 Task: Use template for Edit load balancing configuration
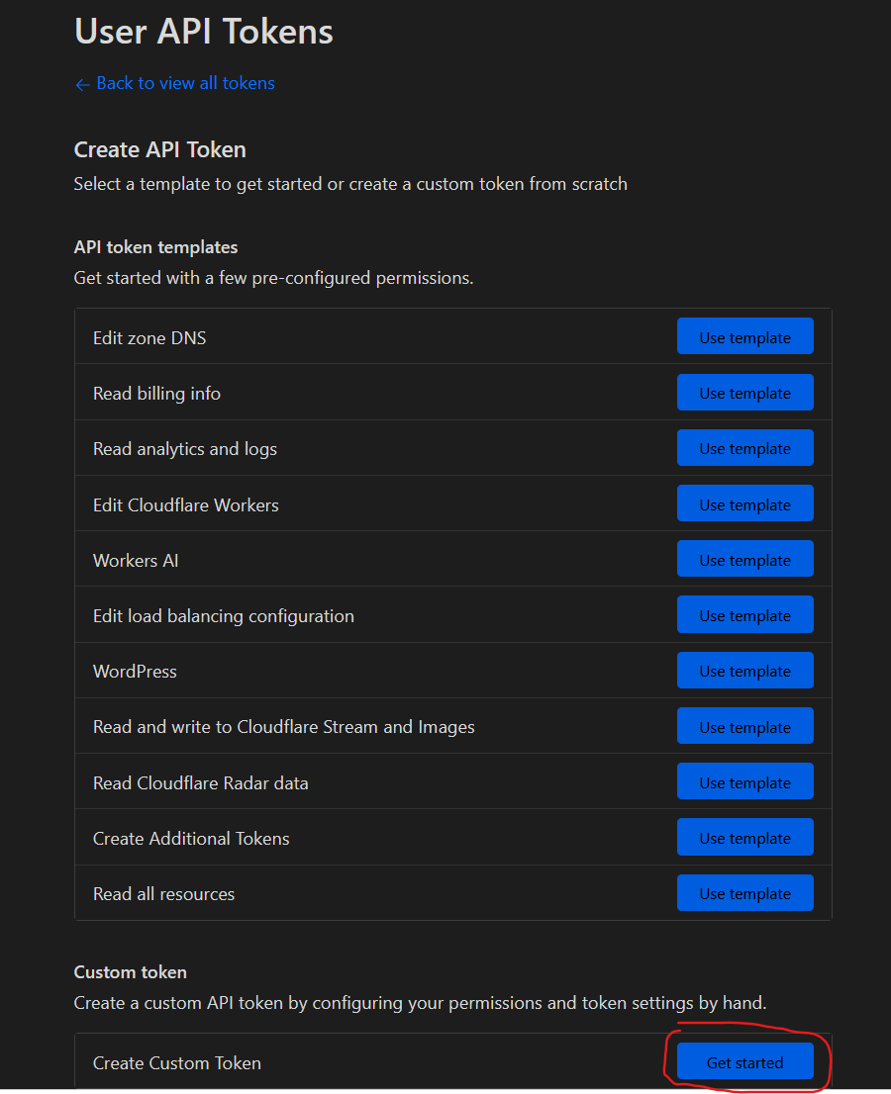point(744,614)
